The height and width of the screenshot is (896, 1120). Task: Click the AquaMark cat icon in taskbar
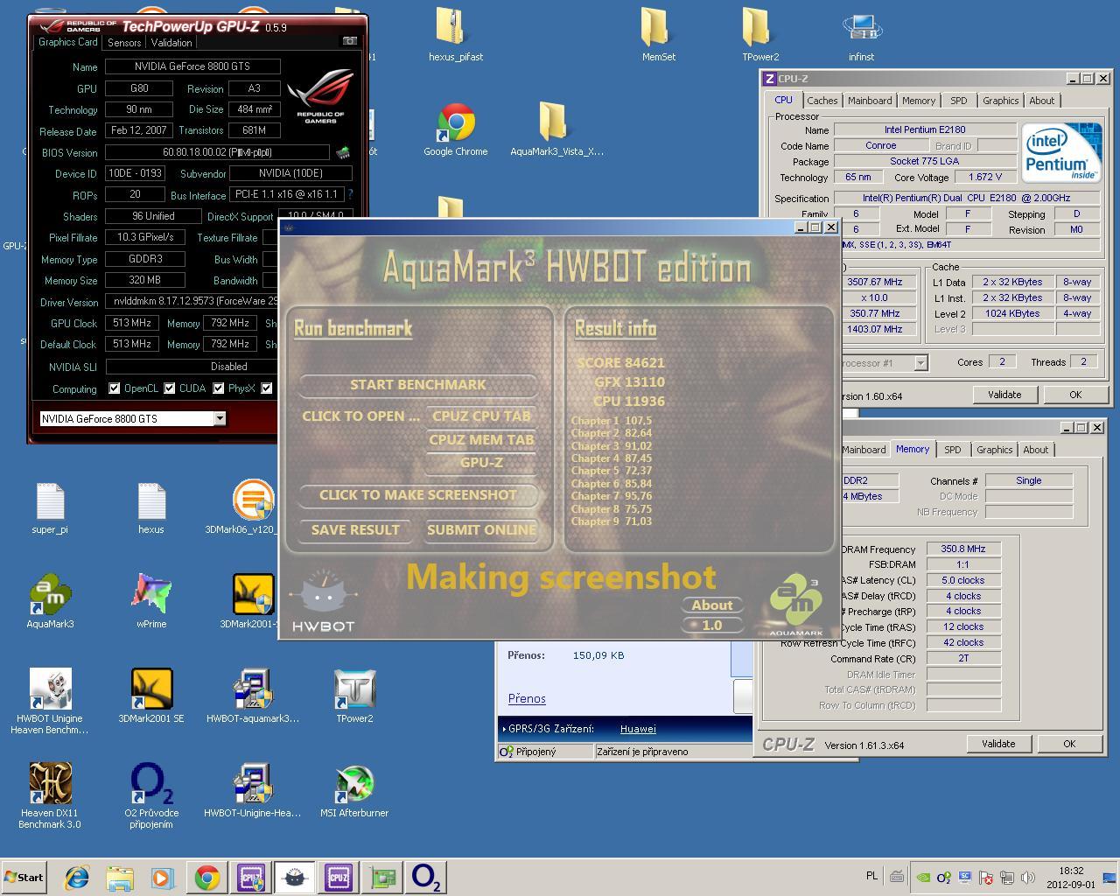(x=295, y=878)
